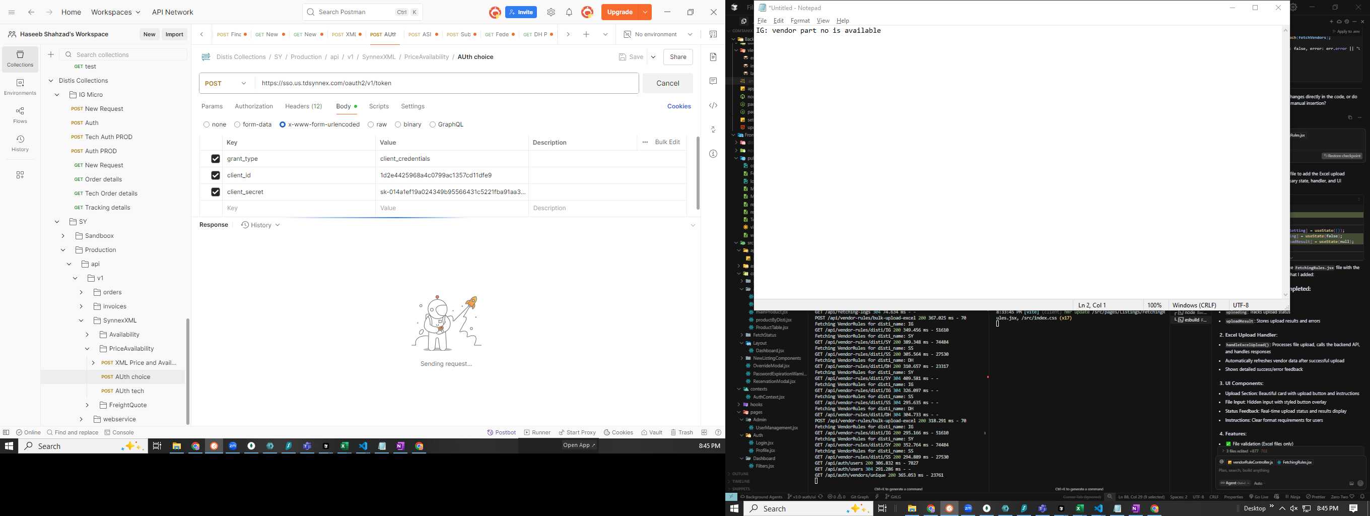Image resolution: width=1370 pixels, height=516 pixels.
Task: Click the Invite button
Action: (521, 12)
